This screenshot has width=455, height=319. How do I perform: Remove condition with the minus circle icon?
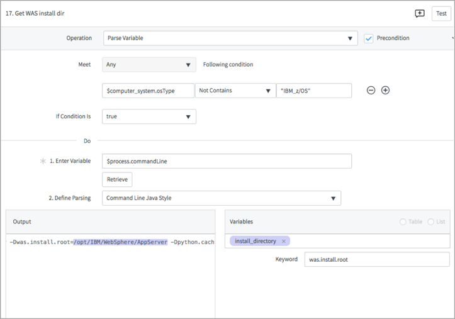coord(371,91)
